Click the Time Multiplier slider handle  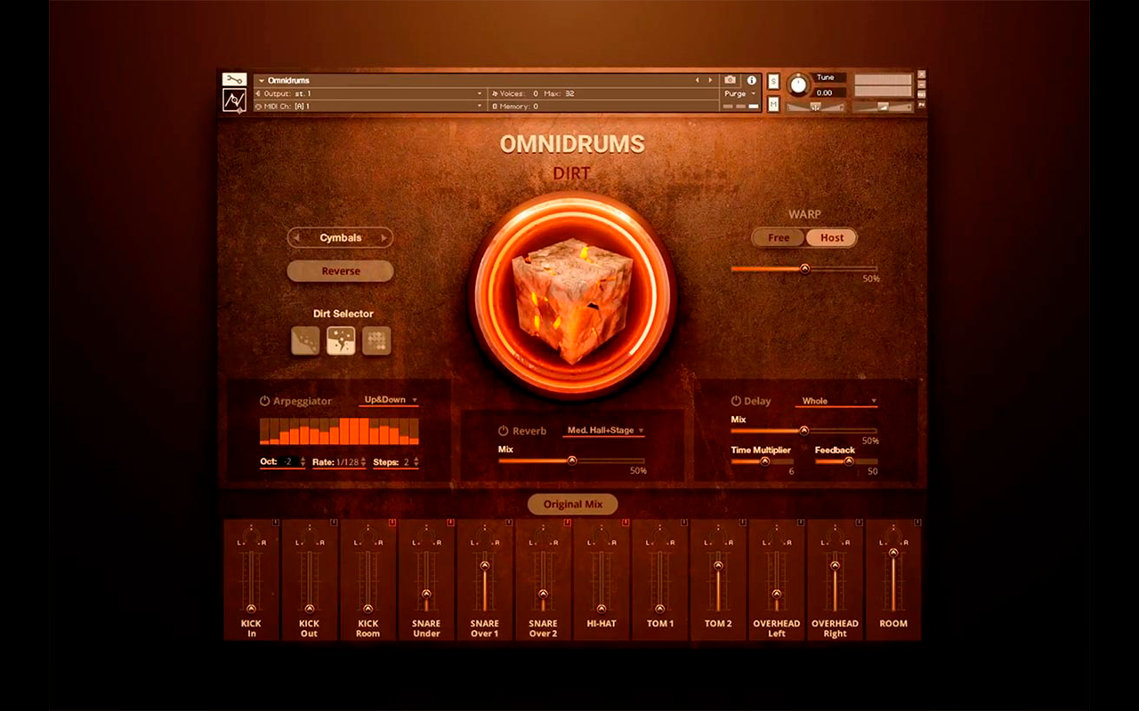[764, 461]
